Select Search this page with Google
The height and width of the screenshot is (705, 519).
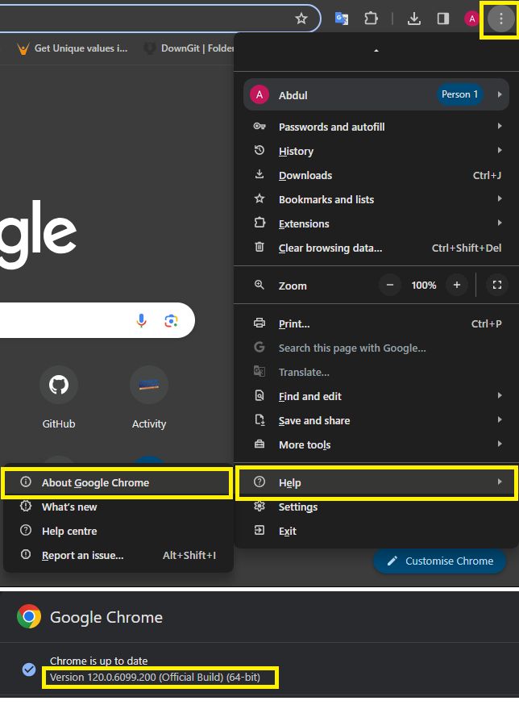[376, 348]
